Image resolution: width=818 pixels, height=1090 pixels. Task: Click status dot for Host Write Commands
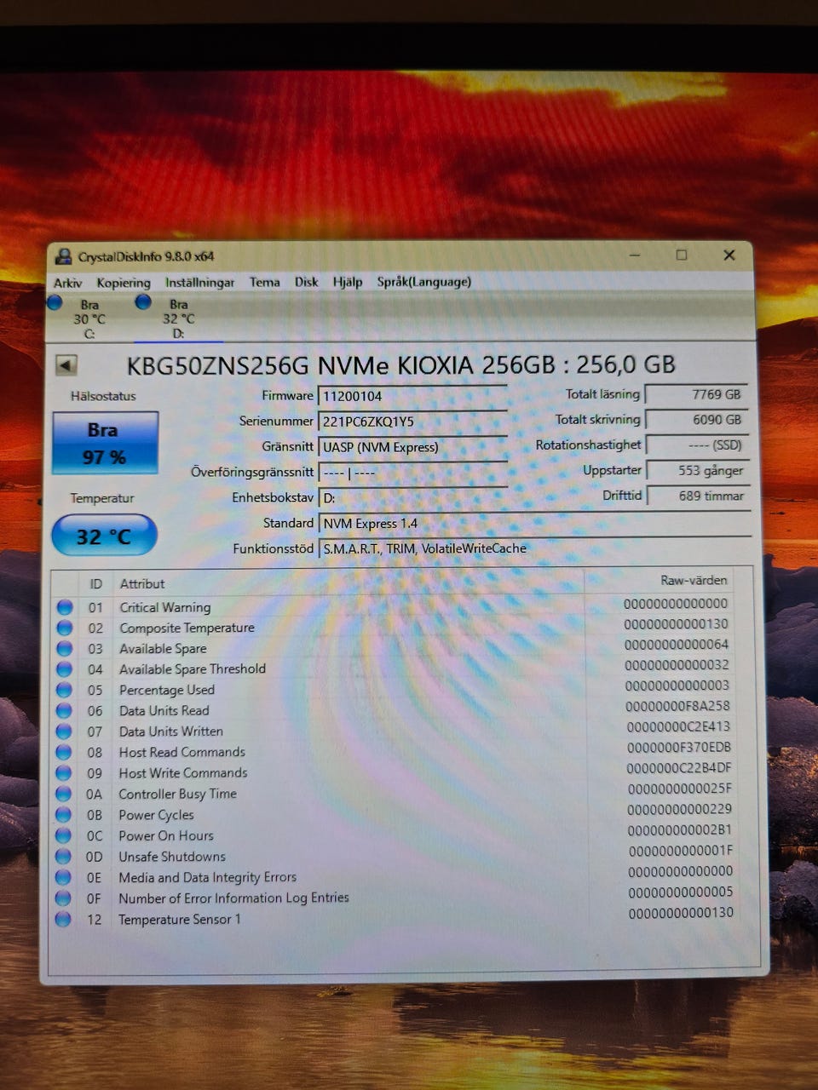point(64,773)
